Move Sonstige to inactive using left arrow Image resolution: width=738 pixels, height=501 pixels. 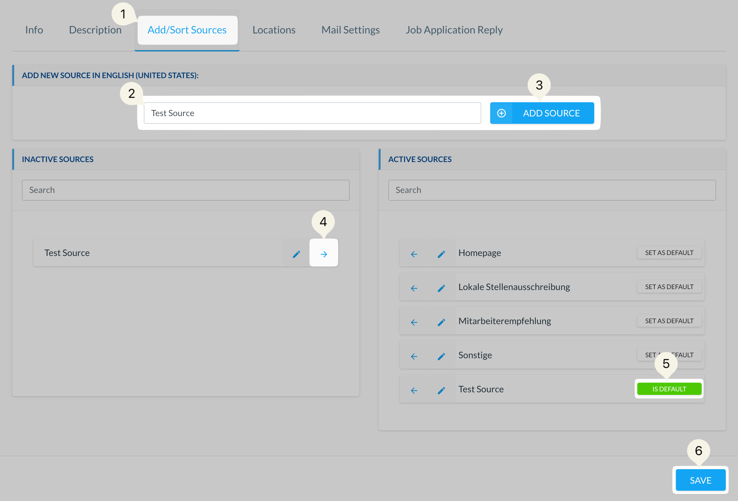[x=414, y=356]
